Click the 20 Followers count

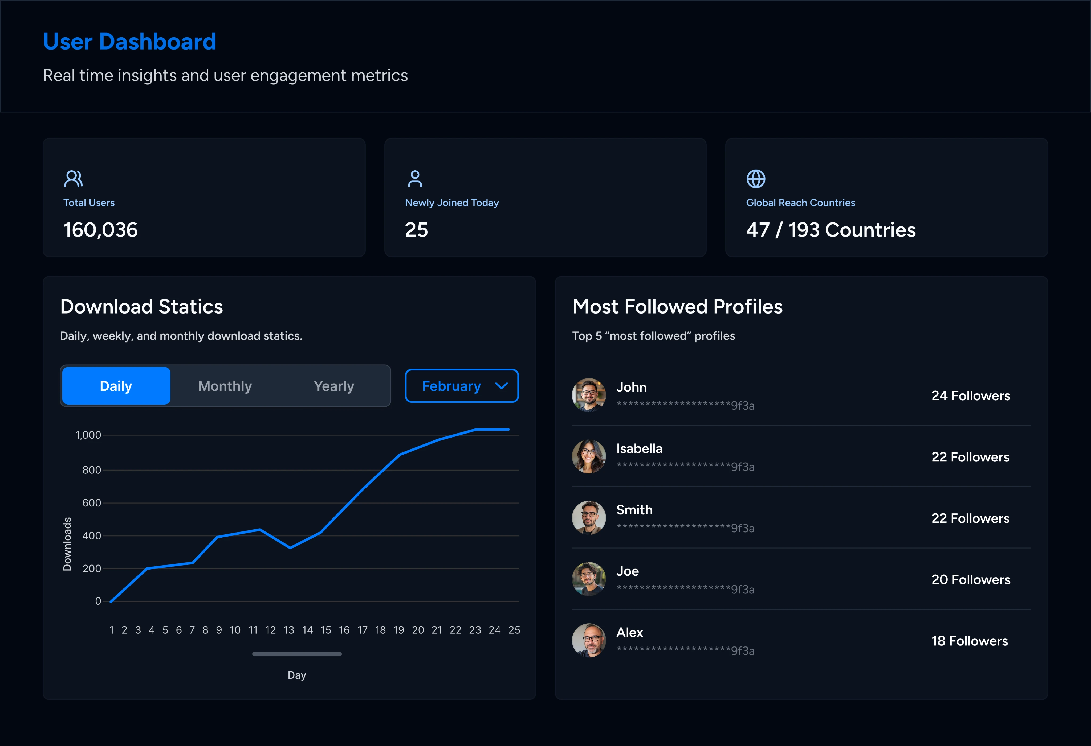971,579
